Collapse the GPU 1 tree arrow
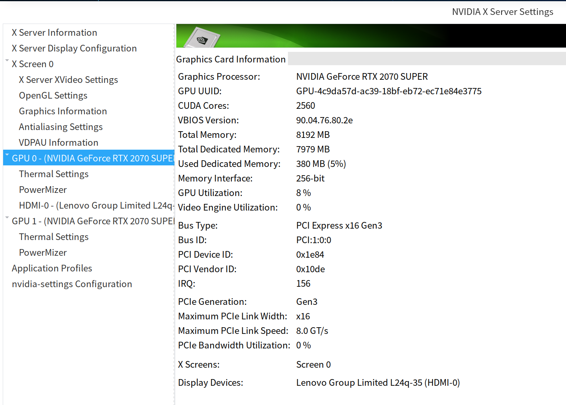Image resolution: width=566 pixels, height=405 pixels. pyautogui.click(x=7, y=218)
